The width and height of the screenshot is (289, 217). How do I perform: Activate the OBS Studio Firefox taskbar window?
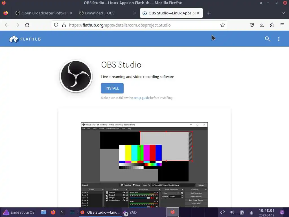click(100, 212)
